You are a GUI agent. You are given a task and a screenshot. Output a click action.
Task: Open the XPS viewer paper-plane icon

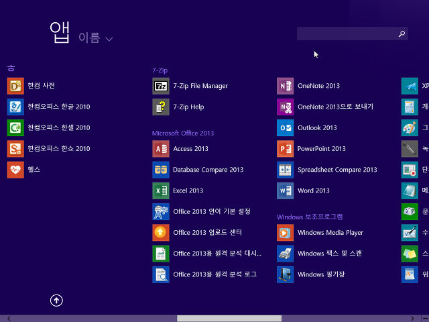pyautogui.click(x=410, y=86)
